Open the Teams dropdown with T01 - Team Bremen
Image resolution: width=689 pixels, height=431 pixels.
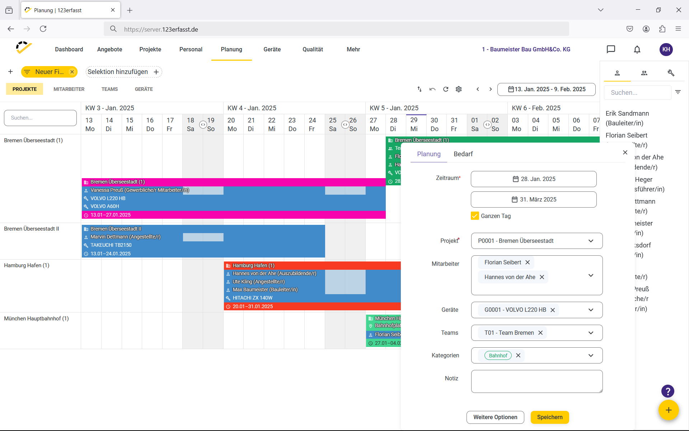click(591, 333)
